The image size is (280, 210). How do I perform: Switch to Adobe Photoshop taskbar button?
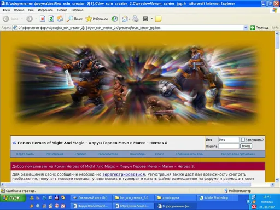(217, 197)
